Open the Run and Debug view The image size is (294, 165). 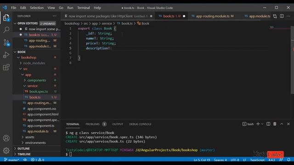pos(6,55)
